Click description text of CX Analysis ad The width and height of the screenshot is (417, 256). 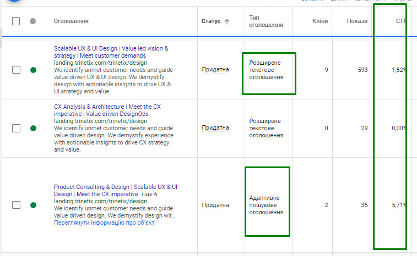pyautogui.click(x=113, y=139)
